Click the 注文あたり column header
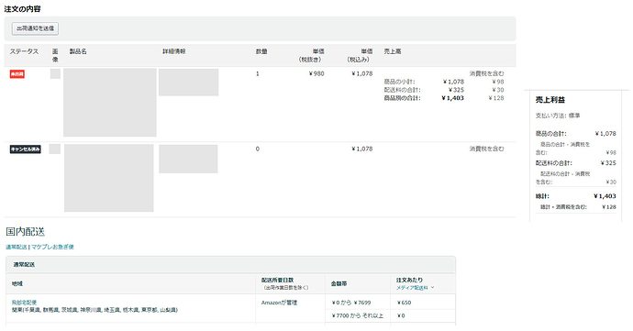Screen dimensions: 633x331 [409, 280]
